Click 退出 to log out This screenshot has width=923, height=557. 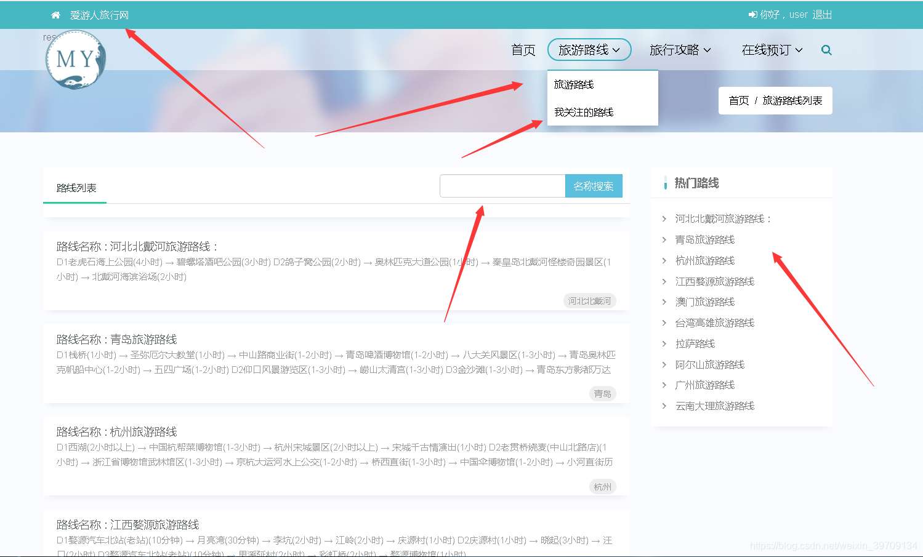pyautogui.click(x=822, y=15)
